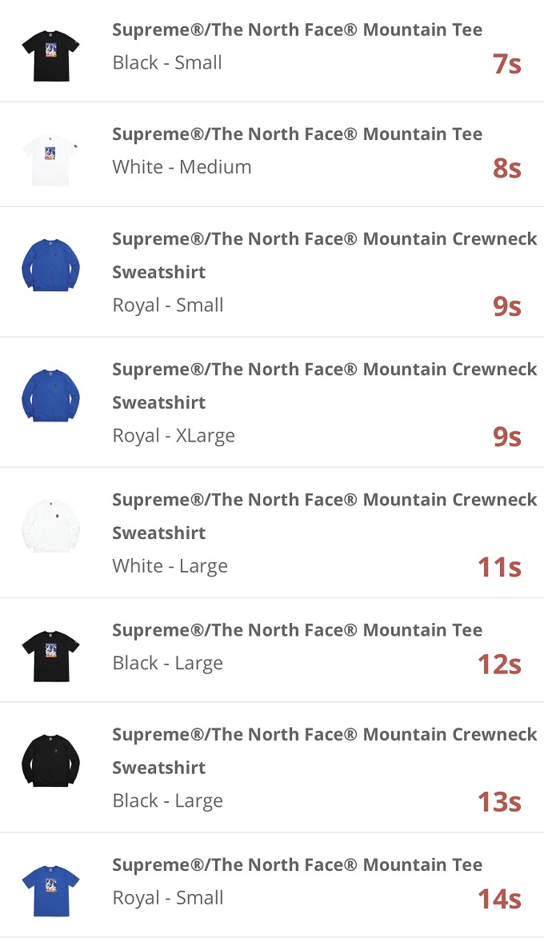Click the 11s sold-out time

pyautogui.click(x=499, y=567)
